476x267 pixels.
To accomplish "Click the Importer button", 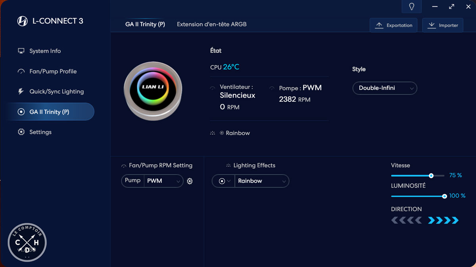I will (443, 25).
